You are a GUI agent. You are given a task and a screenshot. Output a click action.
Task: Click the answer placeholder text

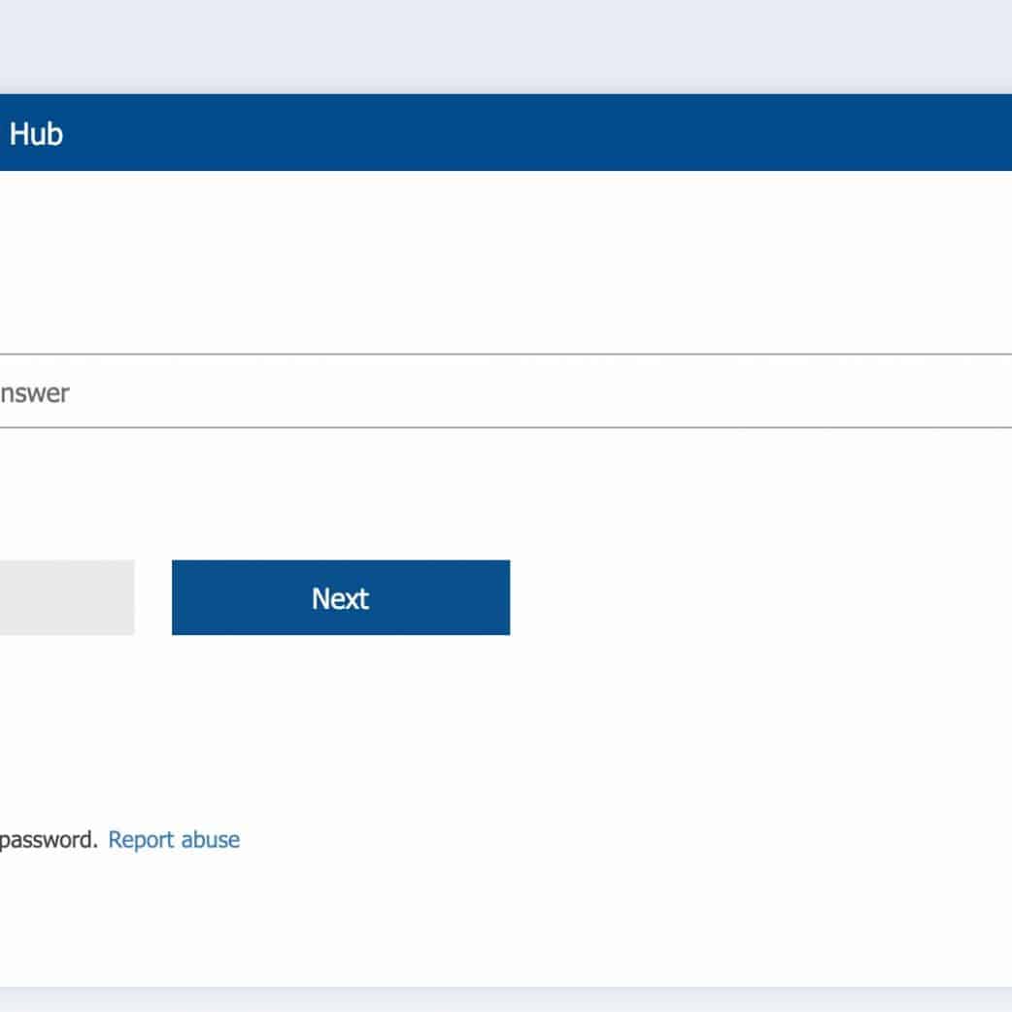click(x=34, y=393)
